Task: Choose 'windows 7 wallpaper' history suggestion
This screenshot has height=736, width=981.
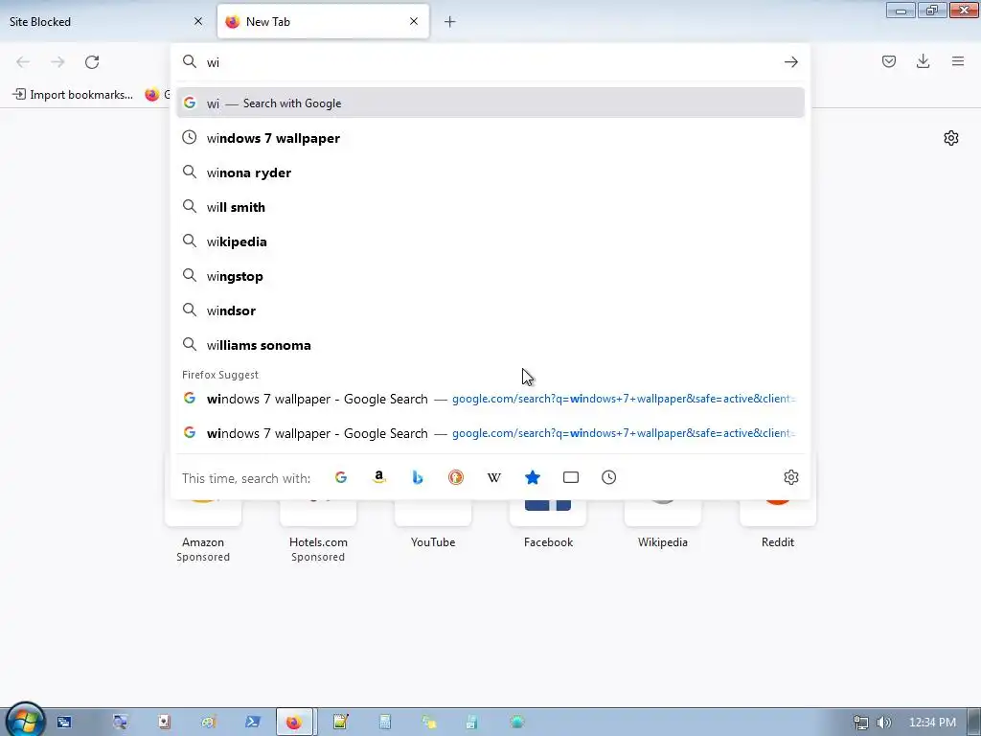Action: click(x=490, y=138)
